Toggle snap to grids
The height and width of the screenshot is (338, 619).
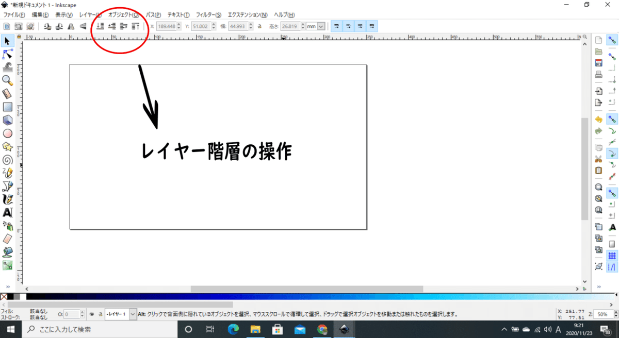[x=612, y=255]
